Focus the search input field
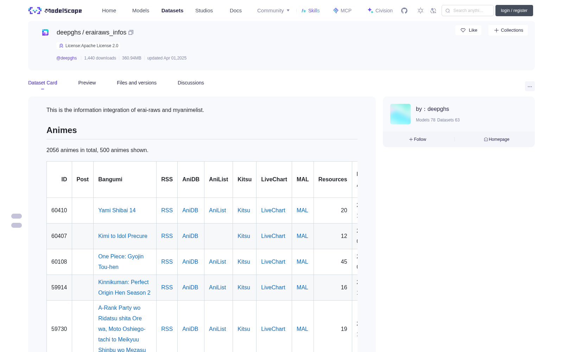 (468, 11)
